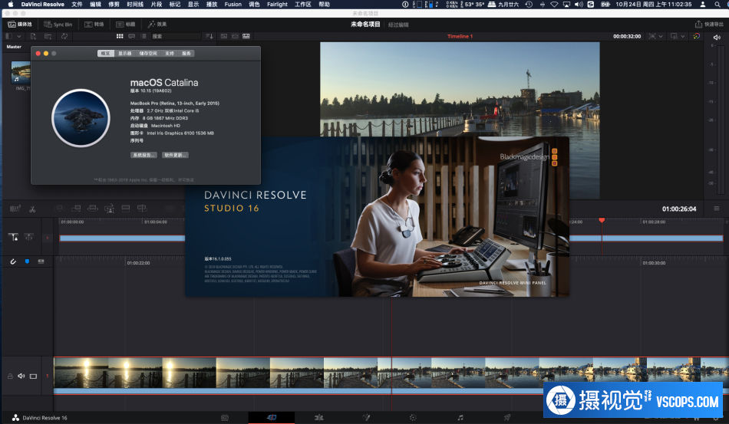Viewport: 729px width, 424px height.
Task: Open the Cut page in bottom bar
Action: 272,418
